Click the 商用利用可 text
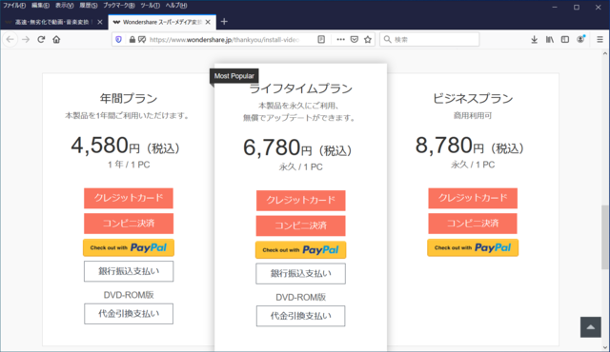 pyautogui.click(x=473, y=116)
